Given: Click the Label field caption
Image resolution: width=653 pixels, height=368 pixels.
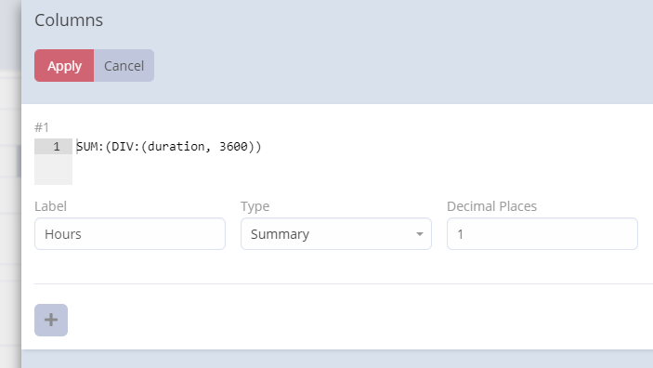Looking at the screenshot, I should pyautogui.click(x=50, y=206).
